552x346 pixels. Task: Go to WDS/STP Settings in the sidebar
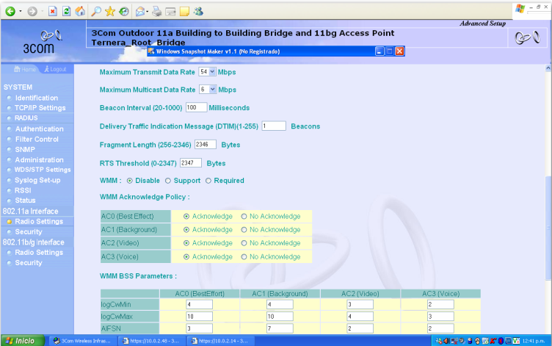coord(43,170)
